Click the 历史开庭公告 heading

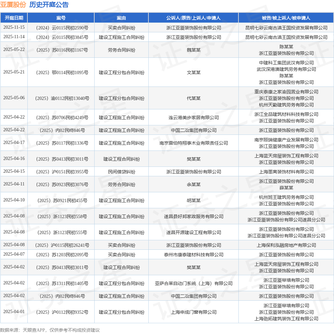click(49, 5)
